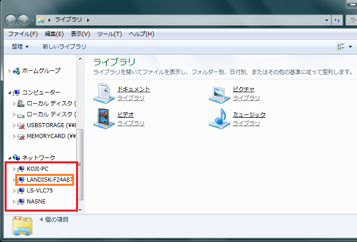Expand the LS-VLC75 tree node
The image size is (357, 242).
14,191
